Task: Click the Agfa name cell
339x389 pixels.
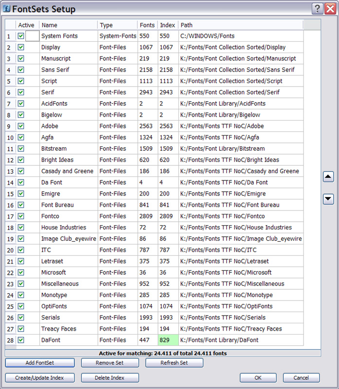Action: click(x=69, y=137)
